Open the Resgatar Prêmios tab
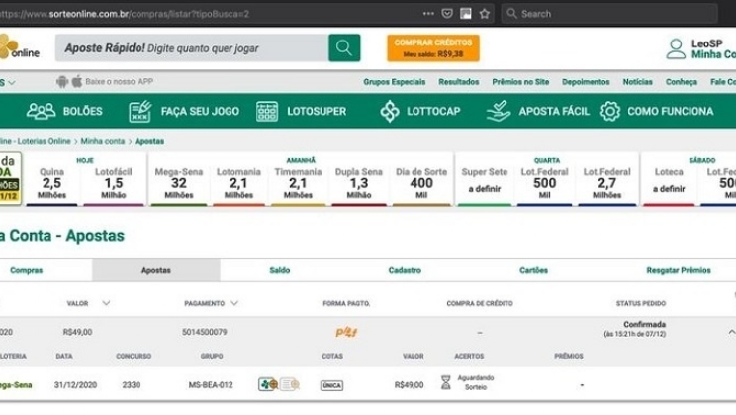This screenshot has height=415, width=736. 679,270
